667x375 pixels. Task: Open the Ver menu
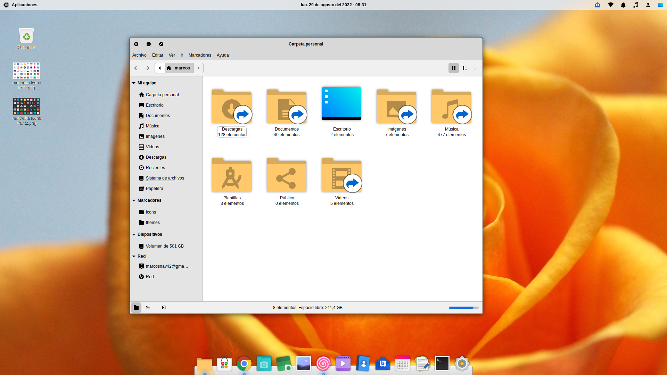[172, 55]
